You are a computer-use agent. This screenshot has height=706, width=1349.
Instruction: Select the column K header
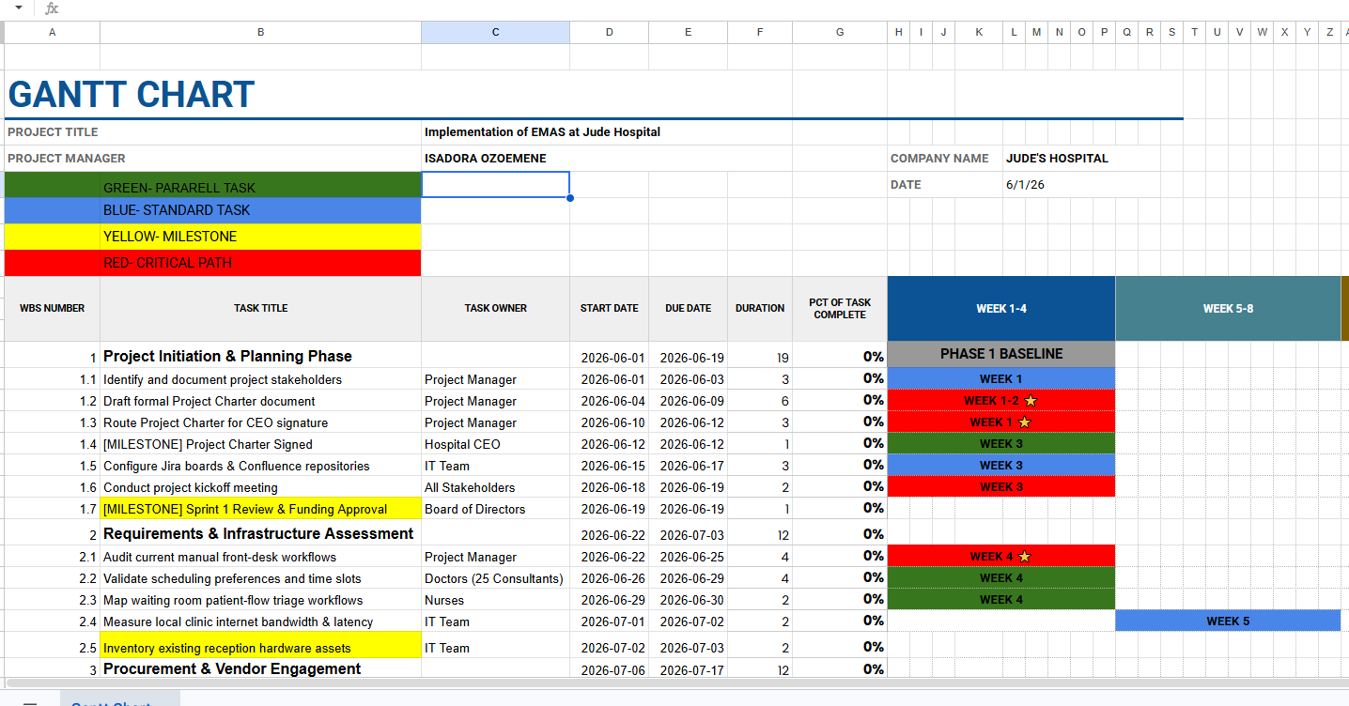click(978, 32)
